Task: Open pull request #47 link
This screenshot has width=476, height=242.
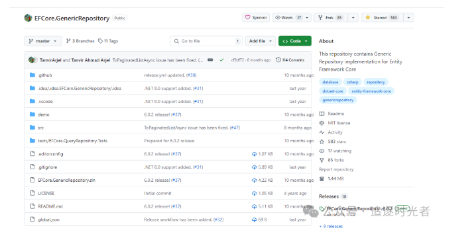Action: (235, 128)
